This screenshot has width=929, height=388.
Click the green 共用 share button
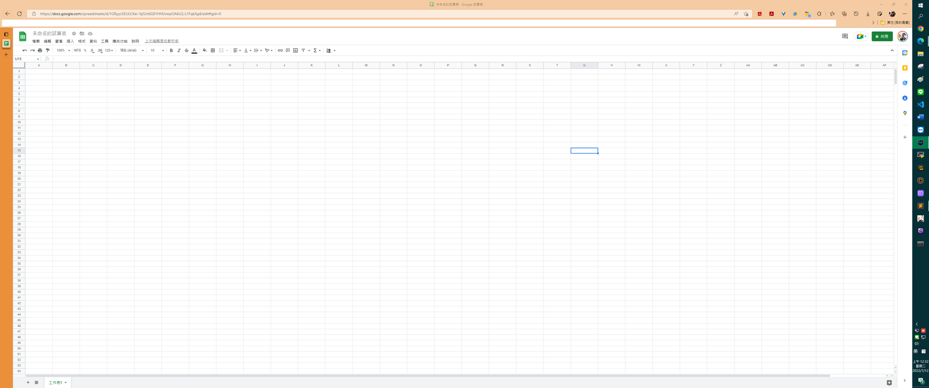(x=882, y=36)
